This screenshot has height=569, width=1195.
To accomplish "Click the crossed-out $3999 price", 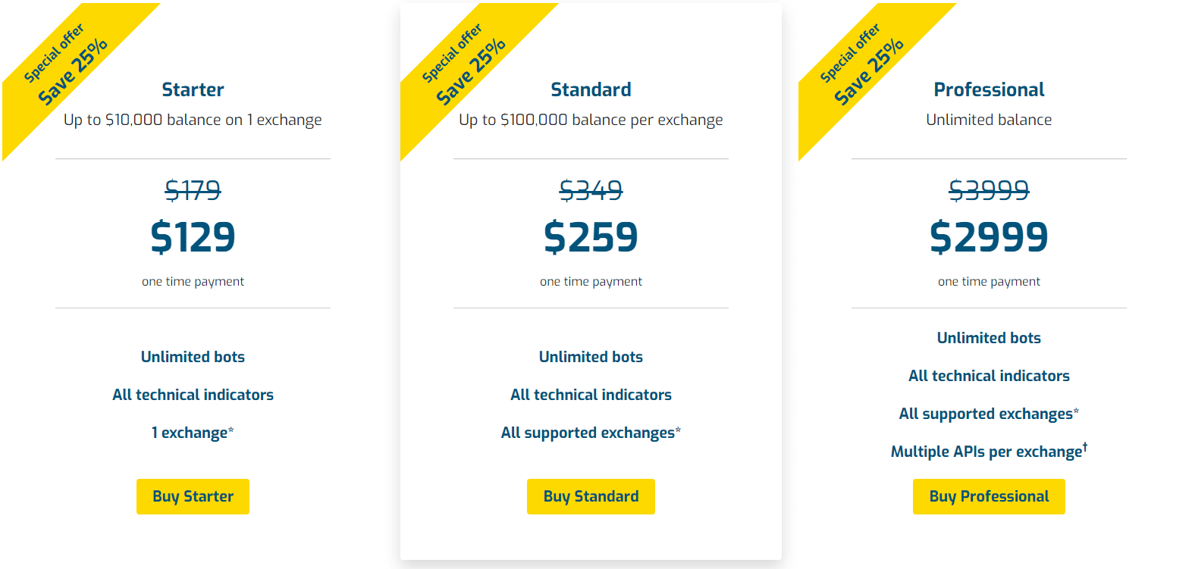I will point(989,189).
